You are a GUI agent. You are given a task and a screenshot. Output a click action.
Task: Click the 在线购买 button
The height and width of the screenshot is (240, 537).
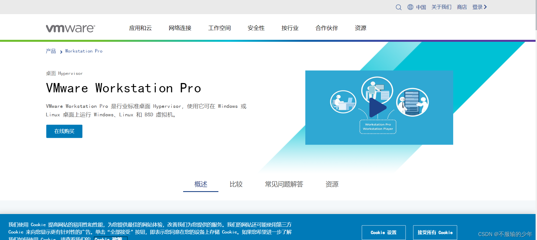pyautogui.click(x=64, y=131)
